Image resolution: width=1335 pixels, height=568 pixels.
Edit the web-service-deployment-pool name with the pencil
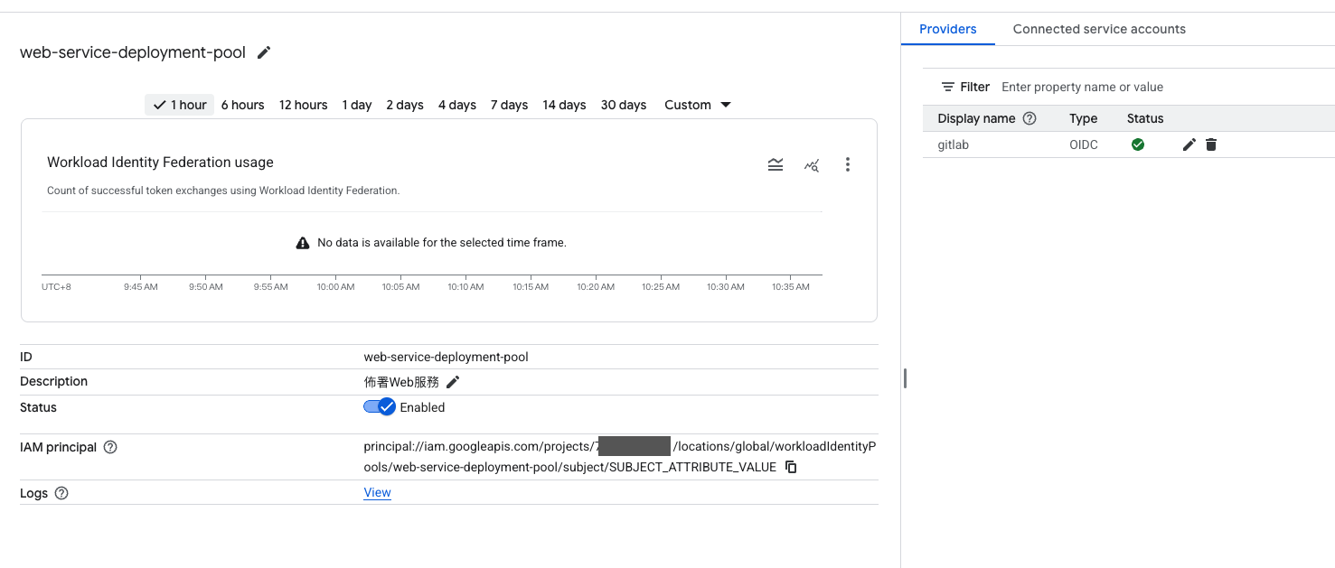point(263,52)
